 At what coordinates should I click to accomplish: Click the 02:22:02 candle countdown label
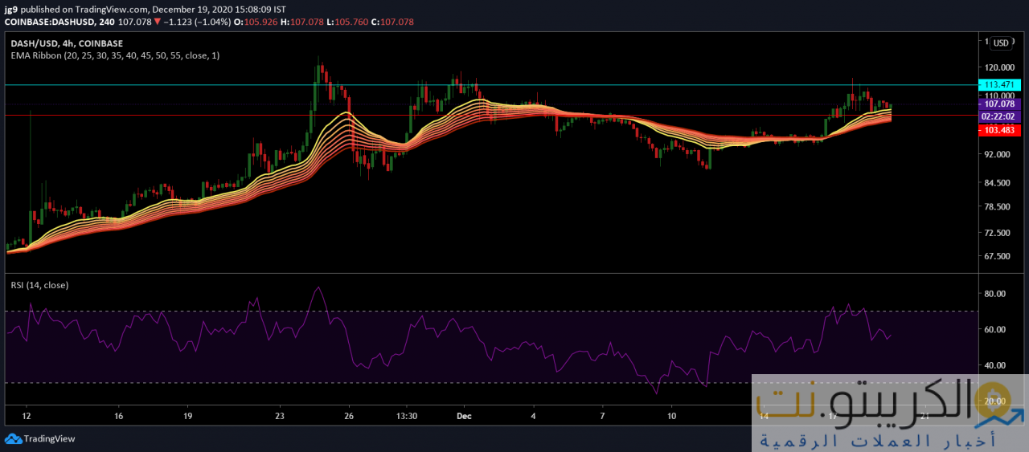click(x=997, y=116)
